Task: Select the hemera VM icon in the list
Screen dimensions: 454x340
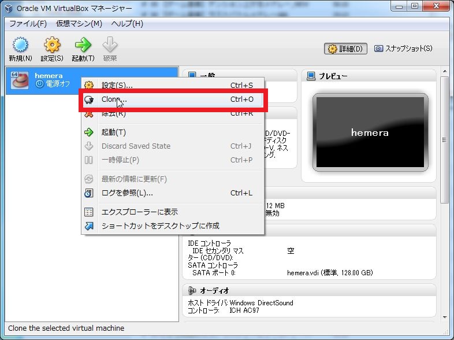Action: point(20,80)
